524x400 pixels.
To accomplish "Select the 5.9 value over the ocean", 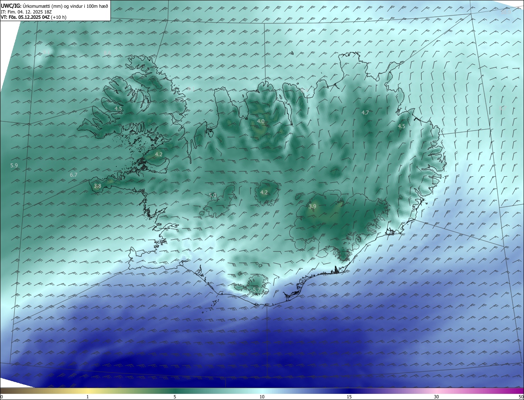I will [14, 166].
